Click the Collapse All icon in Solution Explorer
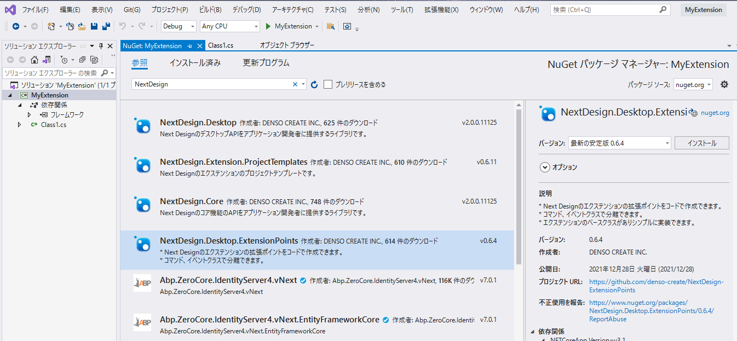 (x=82, y=60)
